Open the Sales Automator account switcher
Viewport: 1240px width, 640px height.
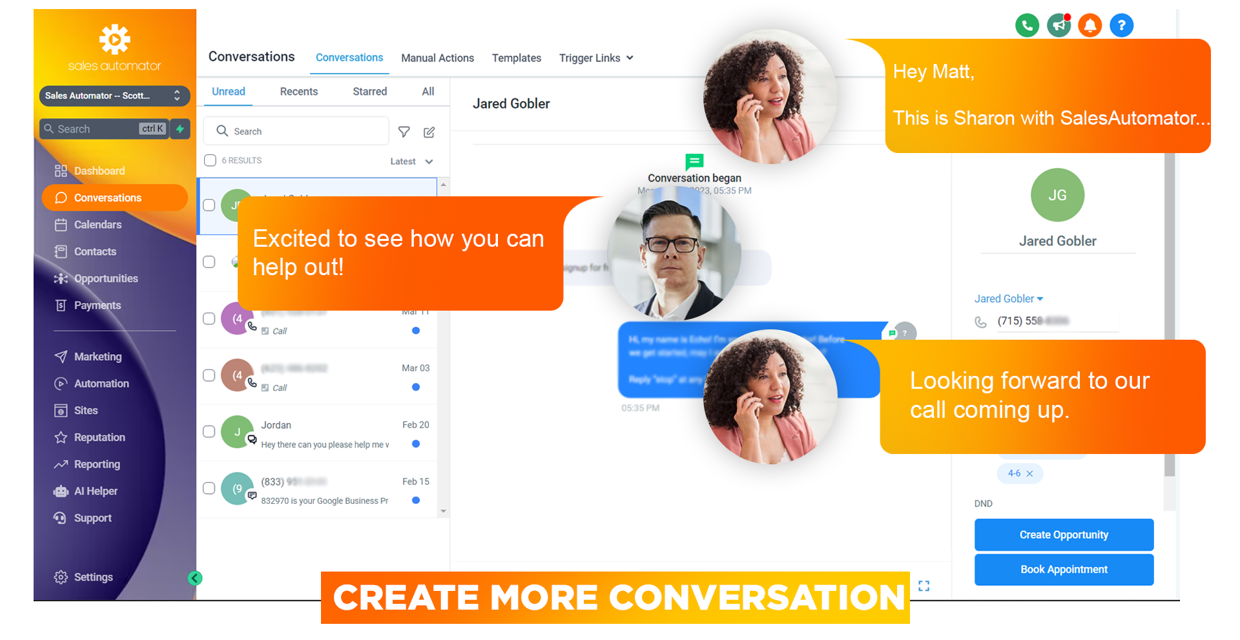point(114,96)
